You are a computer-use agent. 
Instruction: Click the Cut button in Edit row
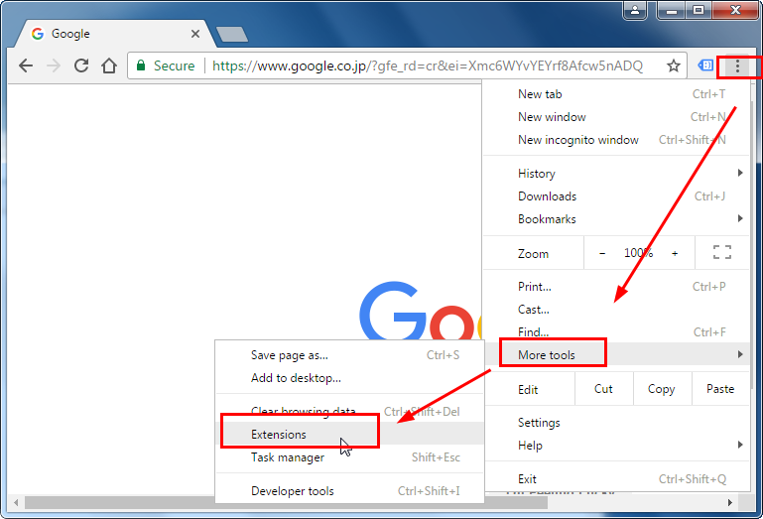click(x=603, y=389)
